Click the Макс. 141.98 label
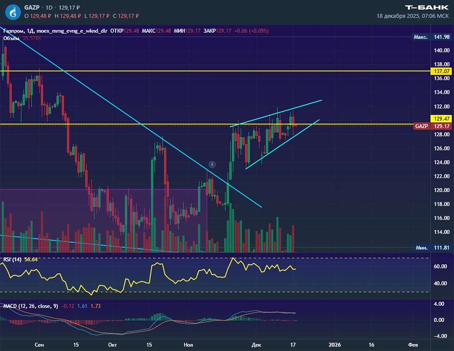 (x=431, y=37)
